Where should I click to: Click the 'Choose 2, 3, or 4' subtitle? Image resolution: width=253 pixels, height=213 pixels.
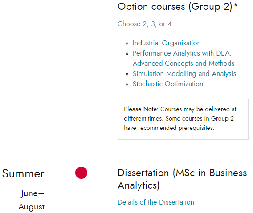(145, 24)
